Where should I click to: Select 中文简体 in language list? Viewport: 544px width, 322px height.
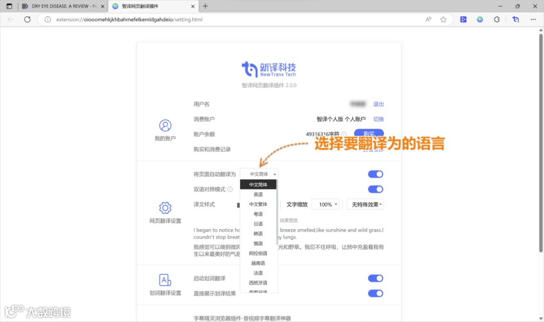(x=258, y=185)
